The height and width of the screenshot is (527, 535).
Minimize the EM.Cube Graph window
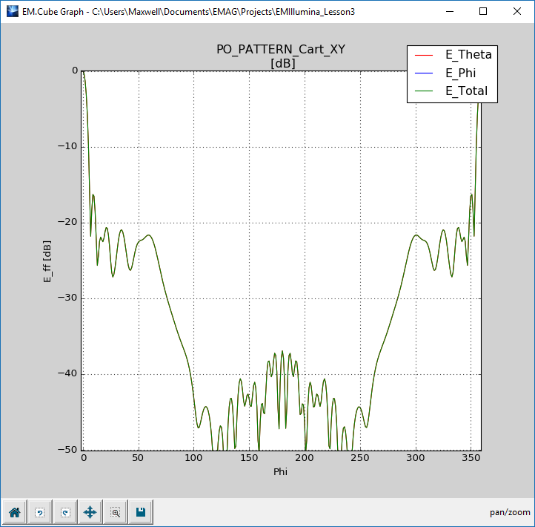point(449,11)
